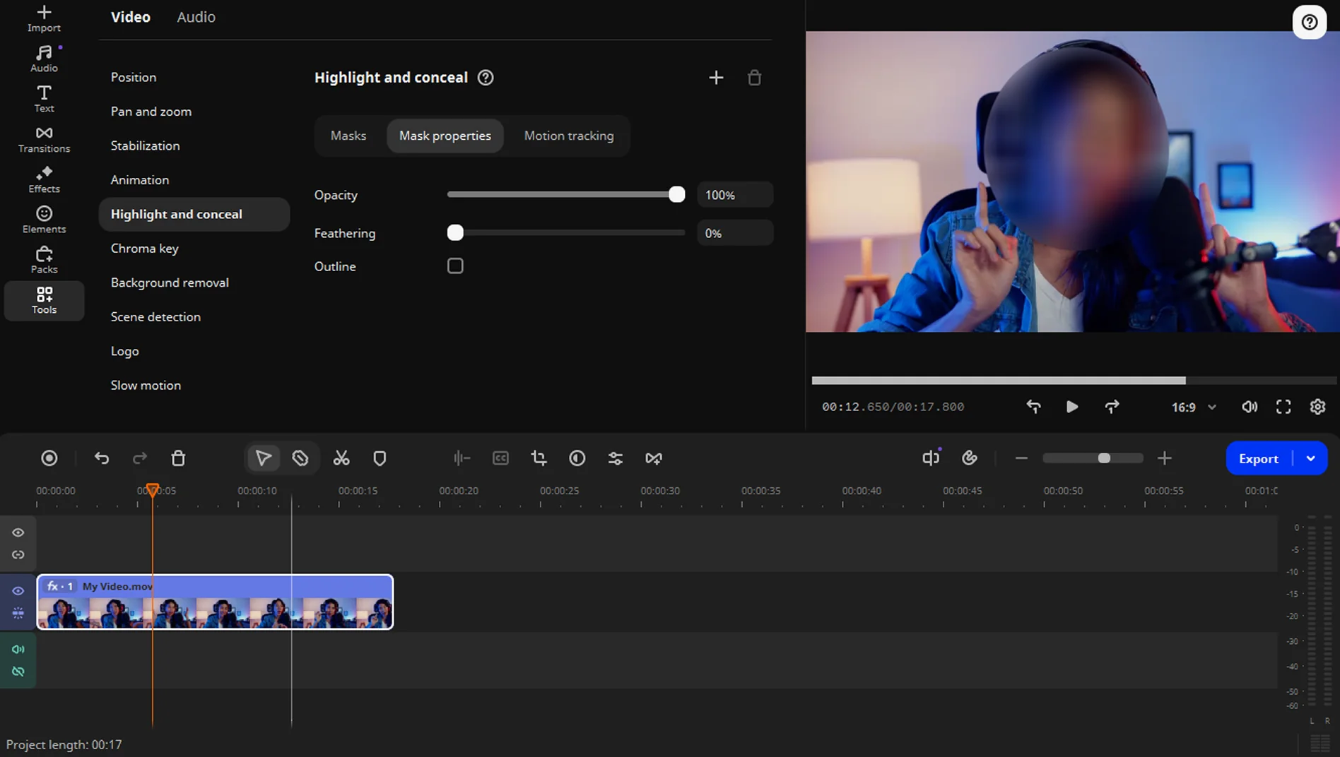Click the record button in timeline toolbar
This screenshot has width=1340, height=757.
click(x=49, y=458)
